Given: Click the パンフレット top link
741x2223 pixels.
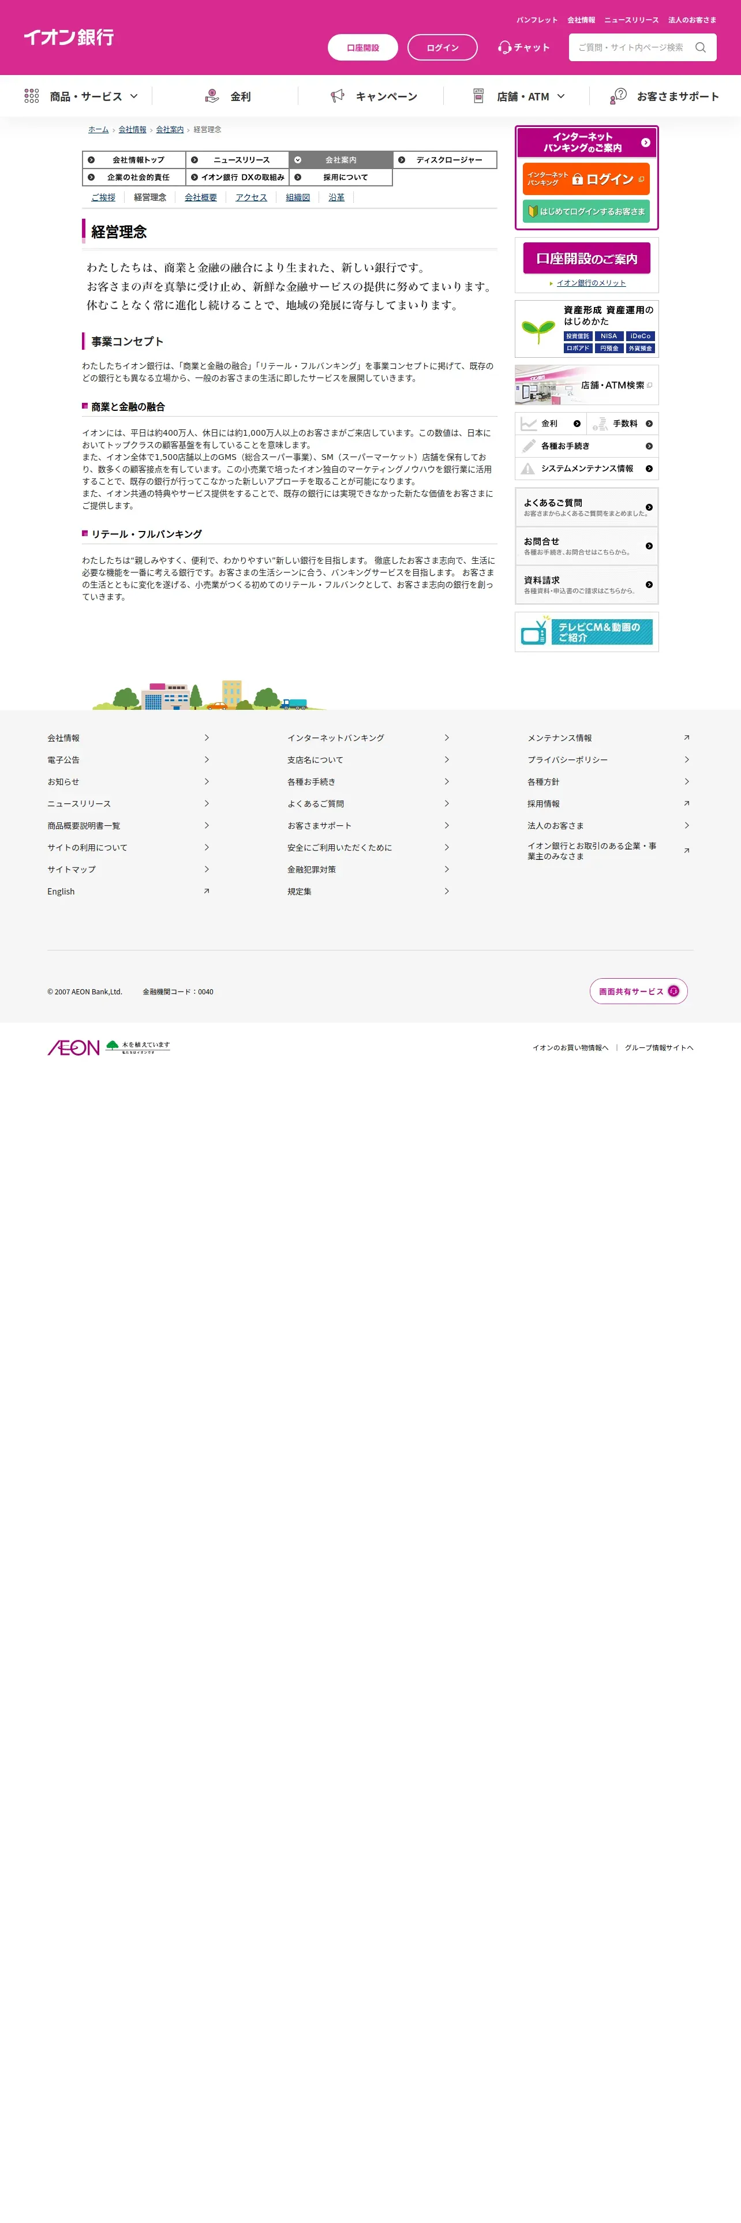Looking at the screenshot, I should 537,20.
